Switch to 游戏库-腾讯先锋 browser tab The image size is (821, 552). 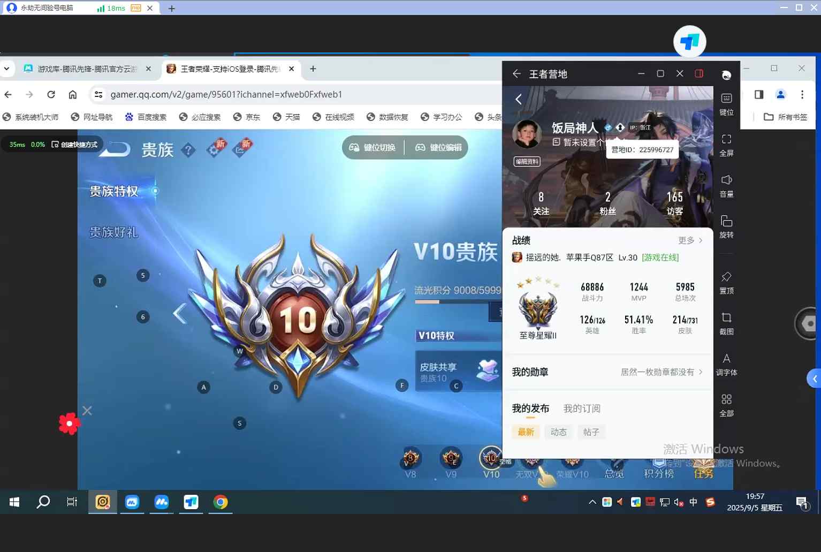point(87,69)
